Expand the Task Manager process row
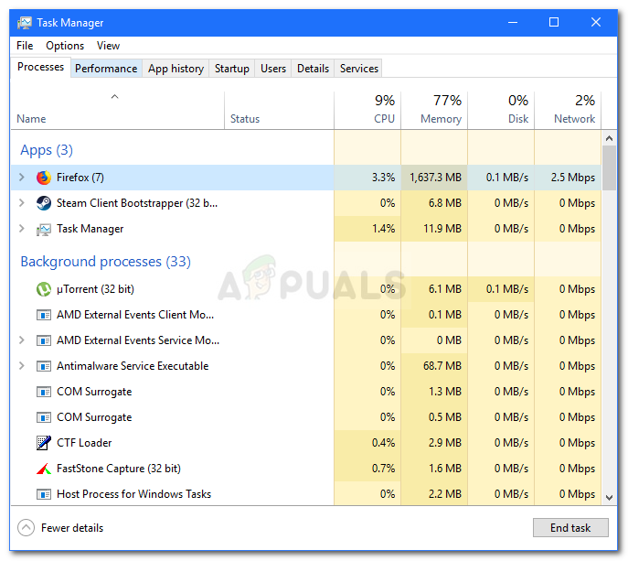The width and height of the screenshot is (628, 561). (22, 229)
